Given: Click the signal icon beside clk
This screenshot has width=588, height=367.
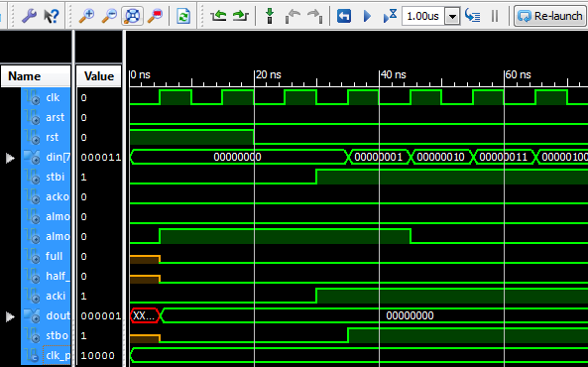Looking at the screenshot, I should [33, 97].
